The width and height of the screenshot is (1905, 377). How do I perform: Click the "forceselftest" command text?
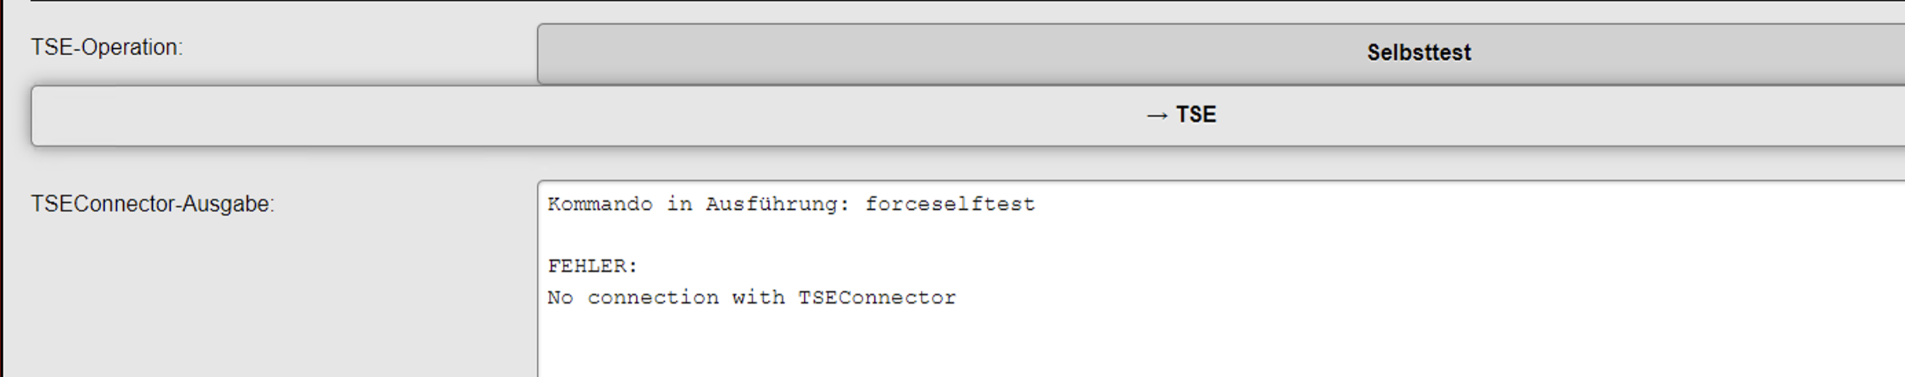coord(950,204)
